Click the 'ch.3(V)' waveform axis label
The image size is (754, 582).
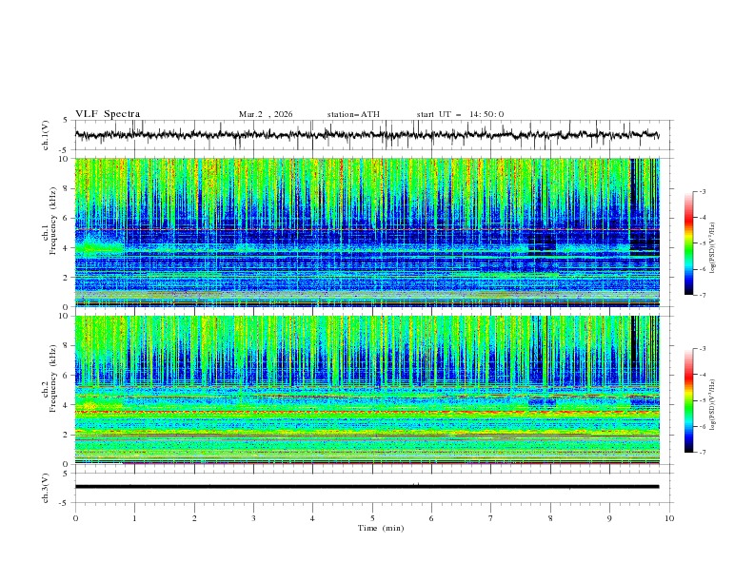(46, 488)
